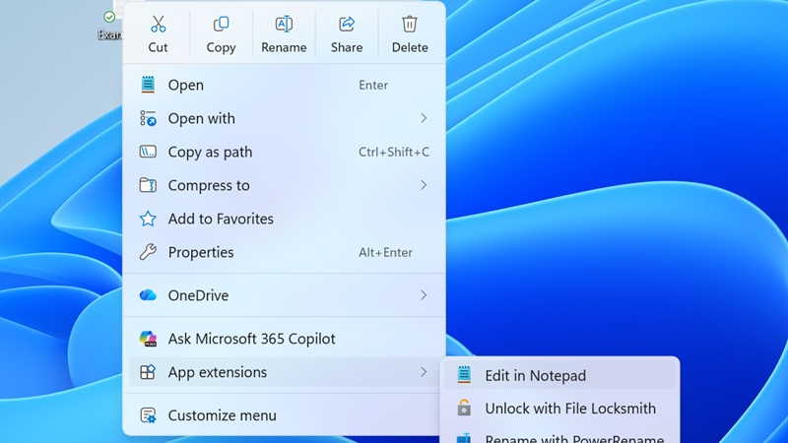This screenshot has height=443, width=788.
Task: Click the Copy icon in the top row
Action: point(221,24)
